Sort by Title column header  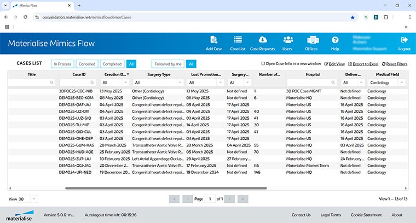(32, 74)
